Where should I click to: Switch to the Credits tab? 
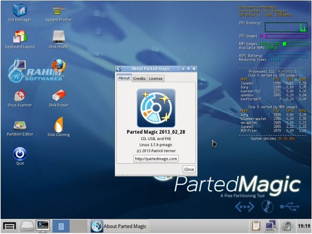point(139,79)
